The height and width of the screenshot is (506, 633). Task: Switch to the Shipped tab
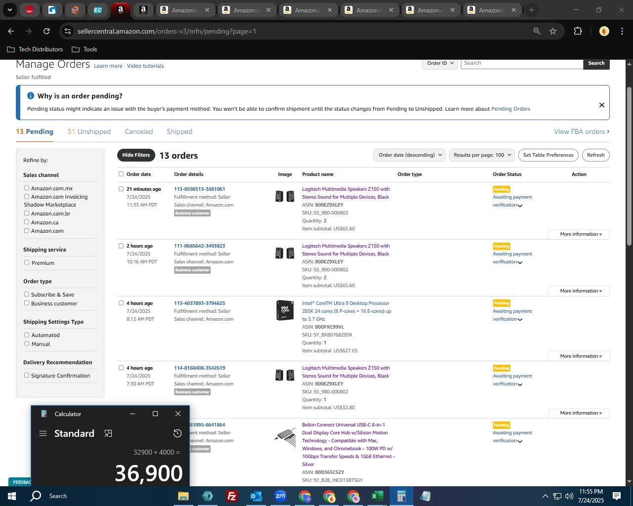coord(180,131)
